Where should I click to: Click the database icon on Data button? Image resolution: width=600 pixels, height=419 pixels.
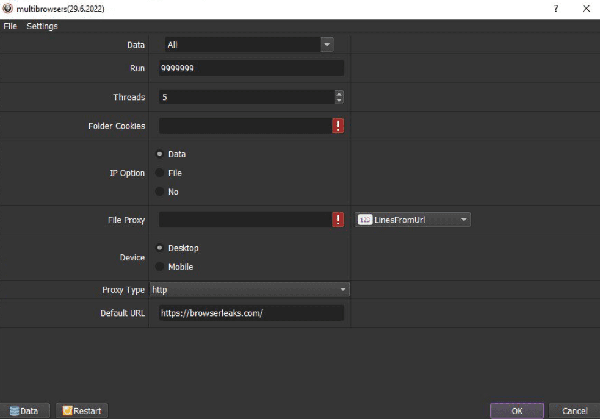[x=14, y=411]
